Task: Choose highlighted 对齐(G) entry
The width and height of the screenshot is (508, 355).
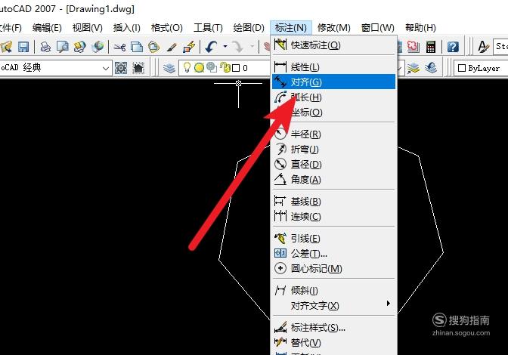Action: click(333, 82)
